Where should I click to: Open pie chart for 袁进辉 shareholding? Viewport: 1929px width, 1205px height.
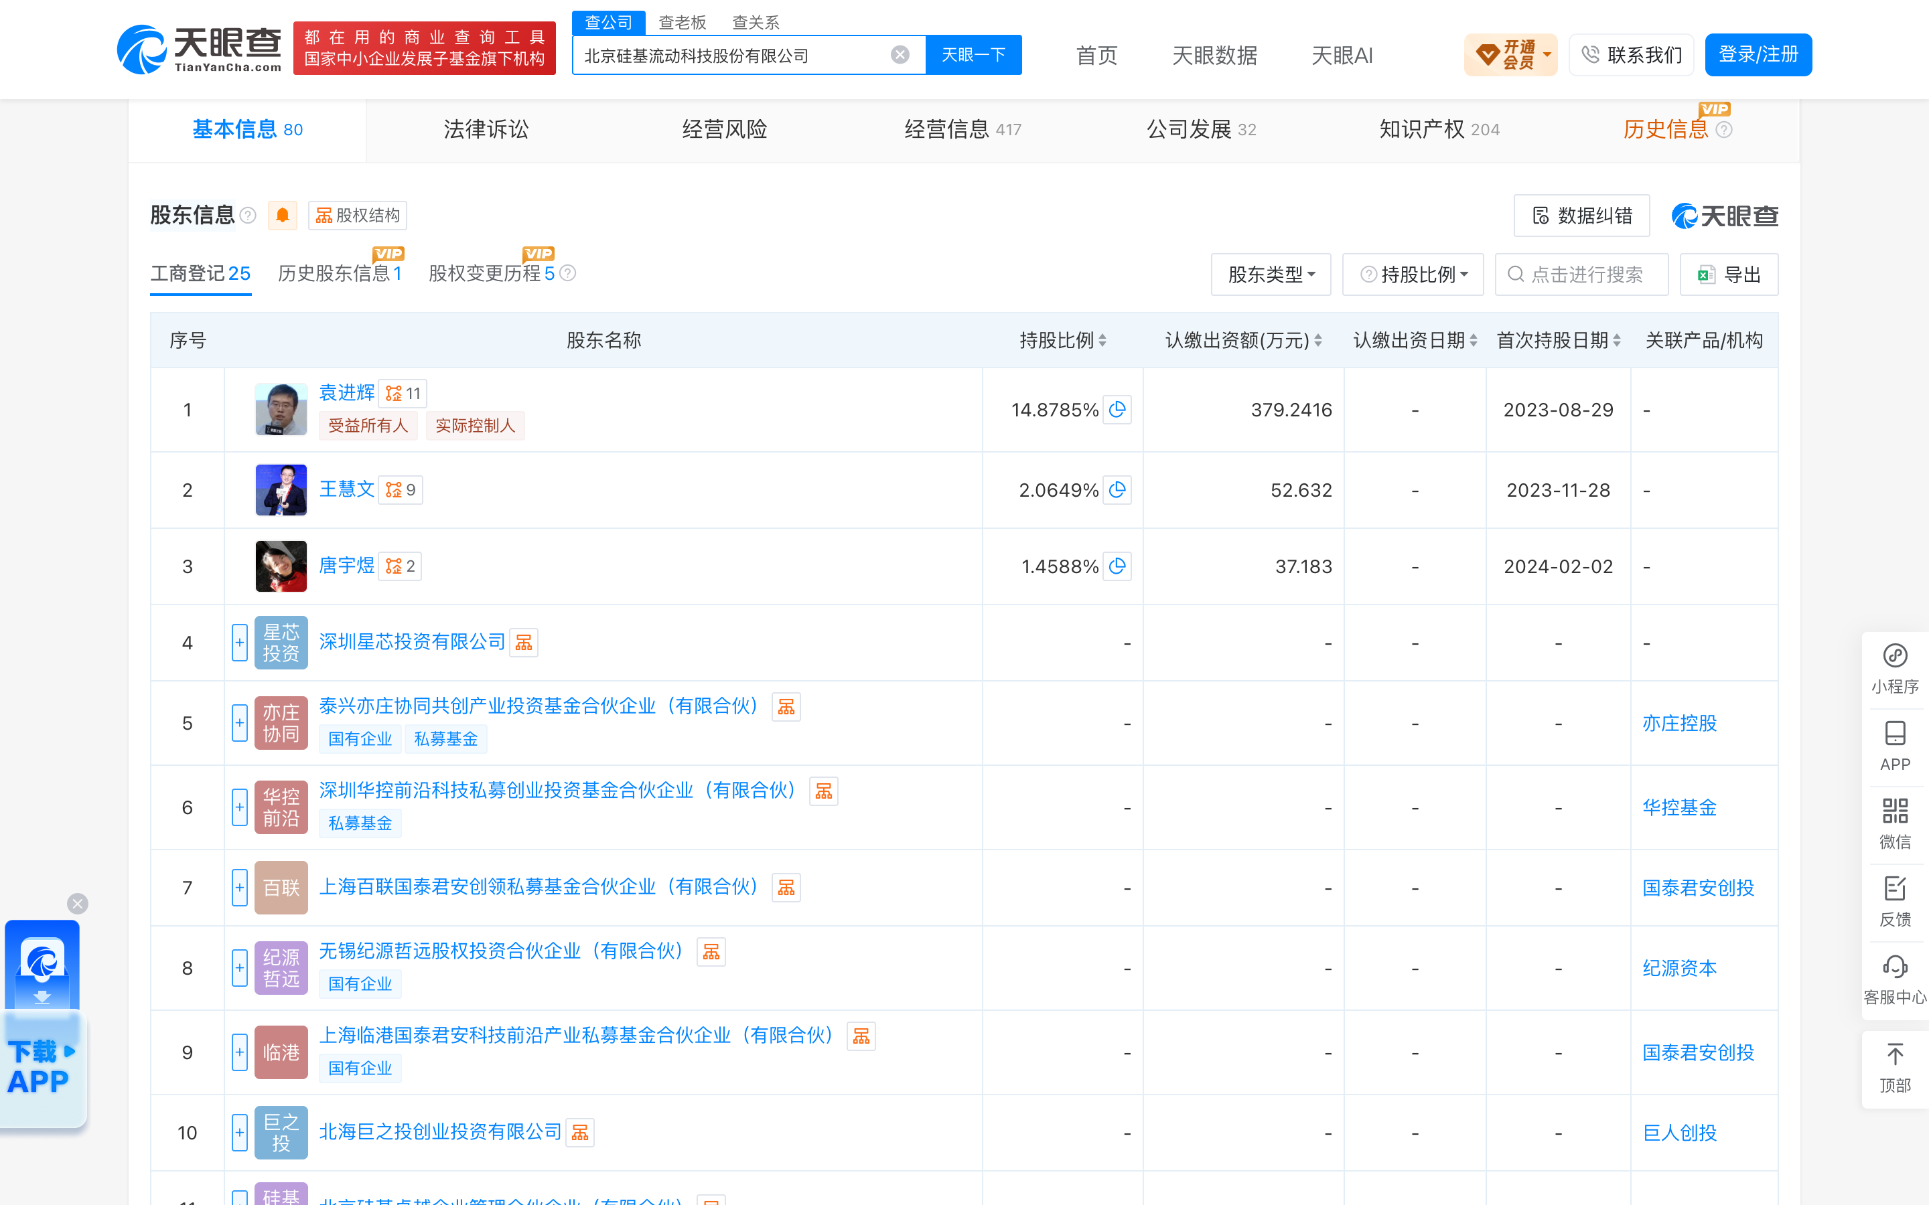pyautogui.click(x=1117, y=410)
